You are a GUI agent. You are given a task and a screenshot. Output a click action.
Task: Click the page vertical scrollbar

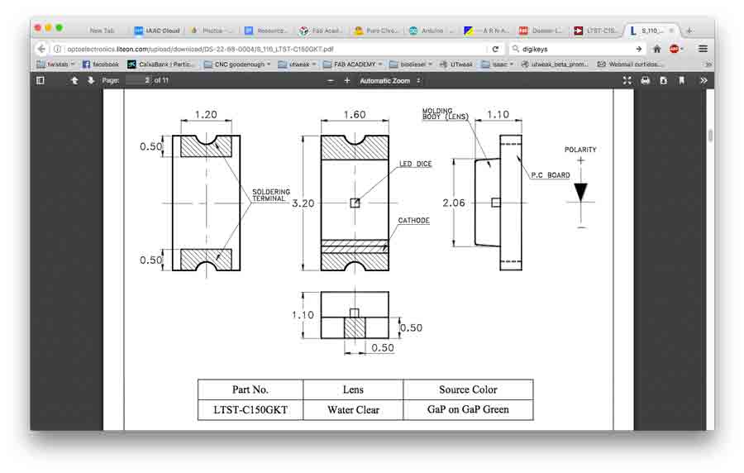click(x=710, y=136)
